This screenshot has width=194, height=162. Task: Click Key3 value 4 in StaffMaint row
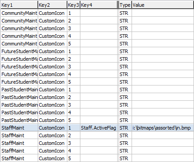(74, 151)
